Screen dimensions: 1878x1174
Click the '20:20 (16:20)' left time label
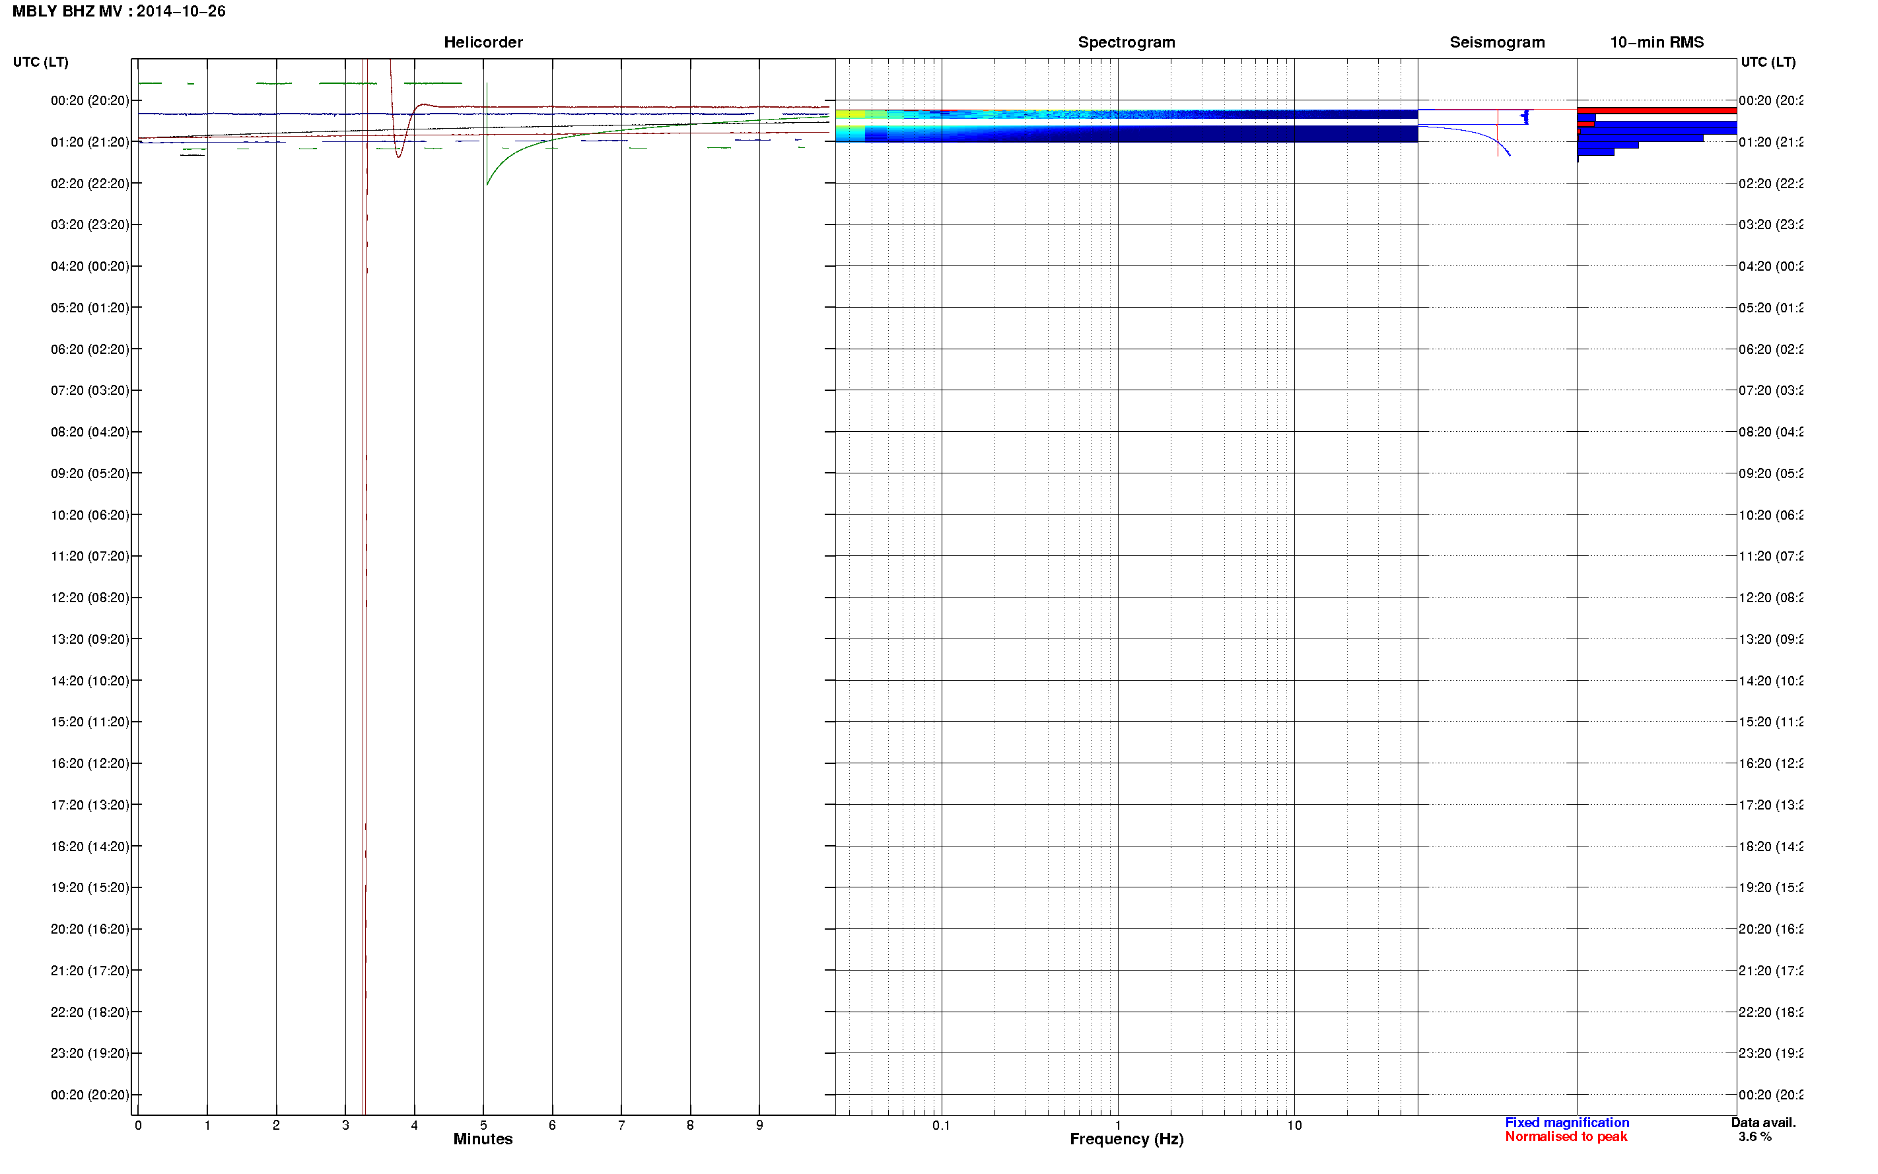tap(90, 930)
